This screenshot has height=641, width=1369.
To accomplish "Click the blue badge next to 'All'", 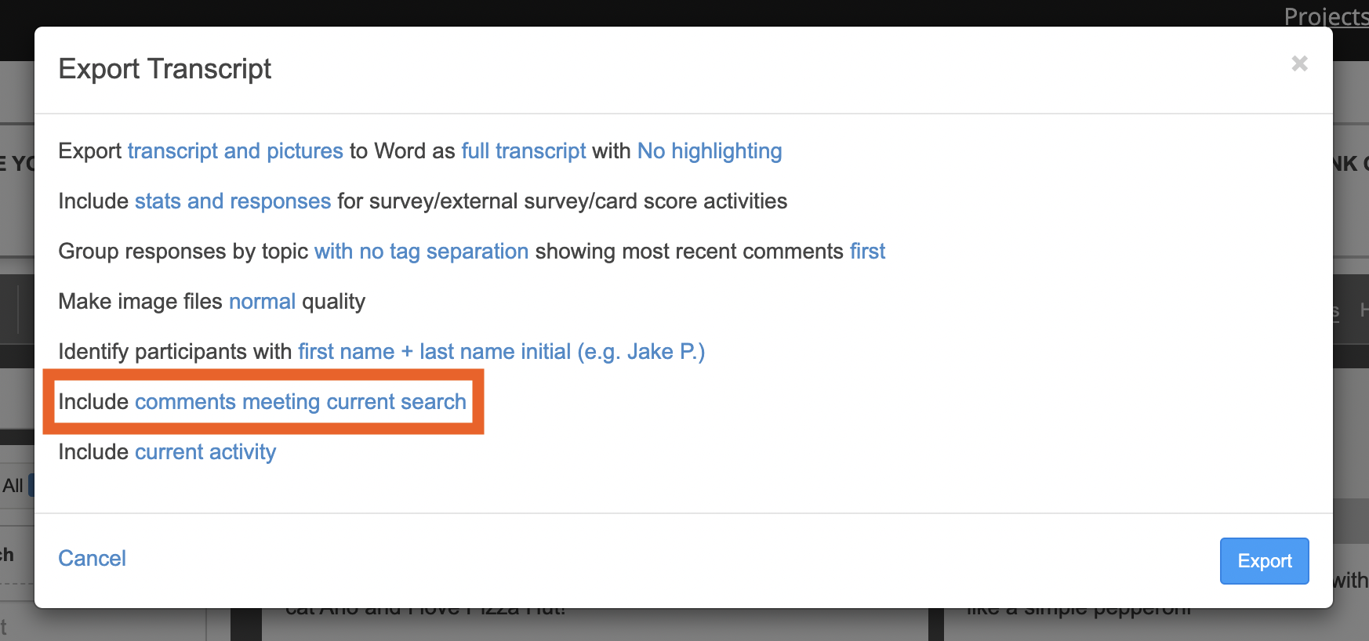I will click(31, 485).
